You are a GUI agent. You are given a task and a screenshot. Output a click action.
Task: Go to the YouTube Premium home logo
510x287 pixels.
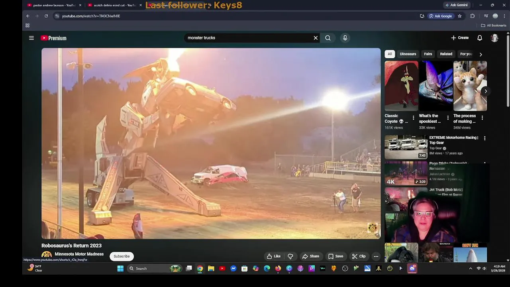53,38
